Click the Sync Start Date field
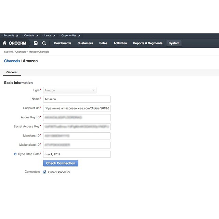Screen dimensions: 219x219 [x=77, y=154]
